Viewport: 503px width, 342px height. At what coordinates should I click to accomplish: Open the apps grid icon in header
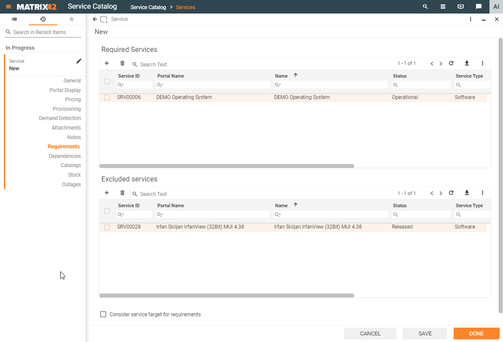click(x=443, y=7)
